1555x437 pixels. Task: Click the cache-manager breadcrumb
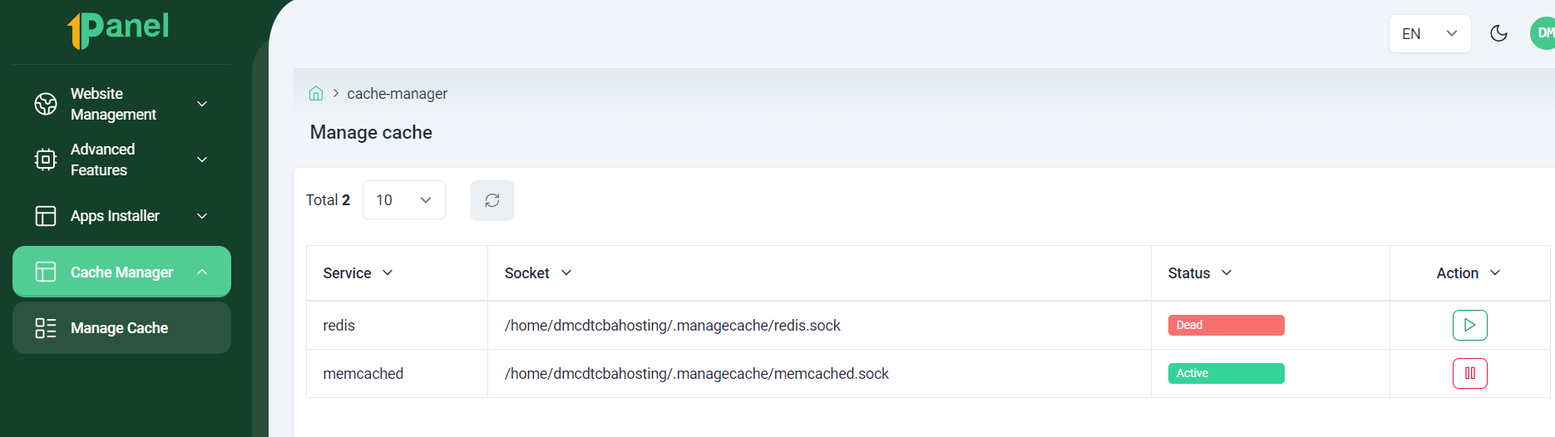pos(397,94)
